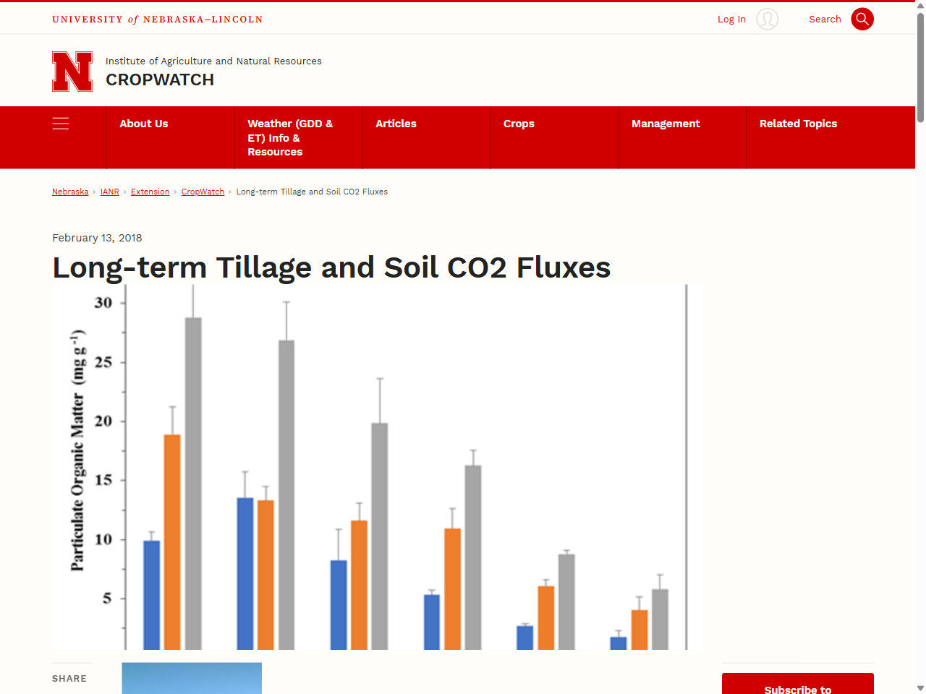Screen dimensions: 926x694
Task: Click the Log In link
Action: [731, 19]
